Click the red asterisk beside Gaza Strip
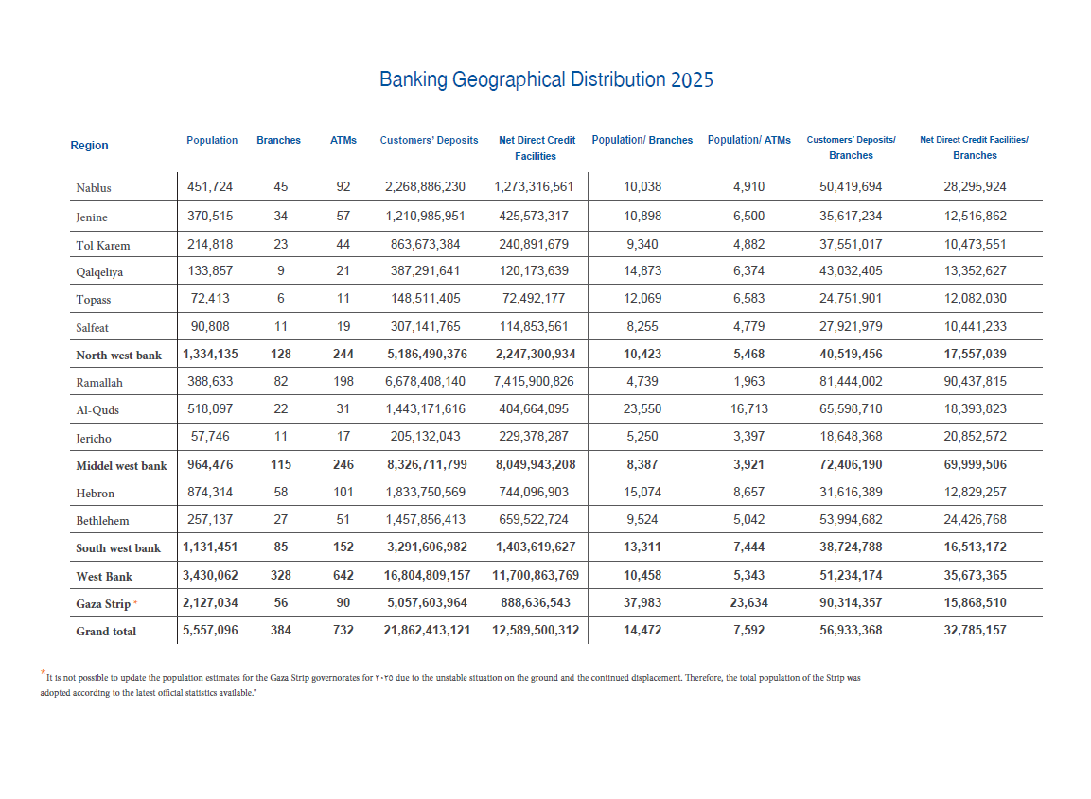The width and height of the screenshot is (1091, 799). [135, 602]
